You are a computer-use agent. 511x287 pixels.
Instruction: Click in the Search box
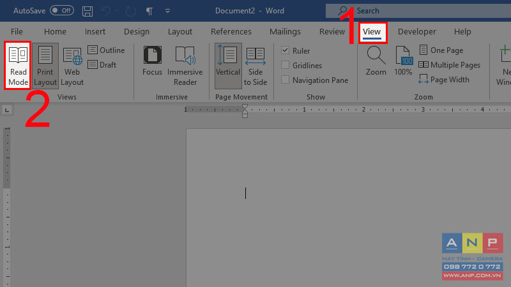[418, 11]
